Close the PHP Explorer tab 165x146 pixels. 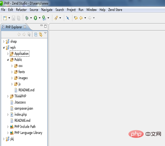coord(25,27)
